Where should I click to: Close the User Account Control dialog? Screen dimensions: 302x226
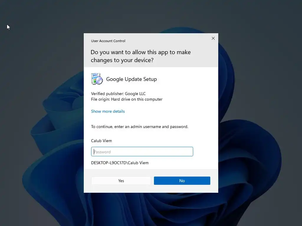(x=213, y=38)
